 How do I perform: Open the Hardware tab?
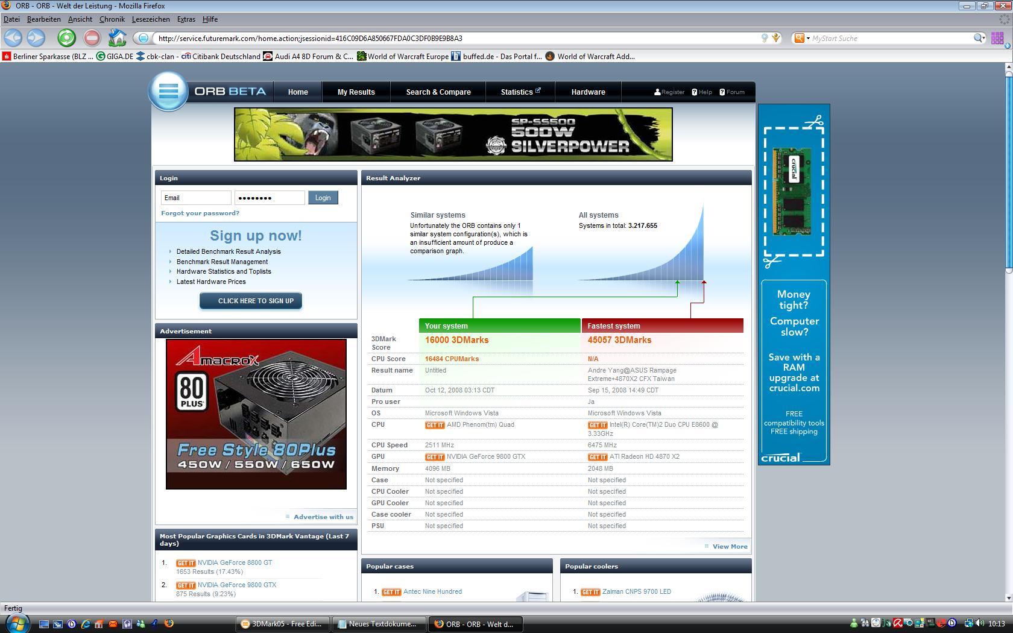(x=589, y=92)
